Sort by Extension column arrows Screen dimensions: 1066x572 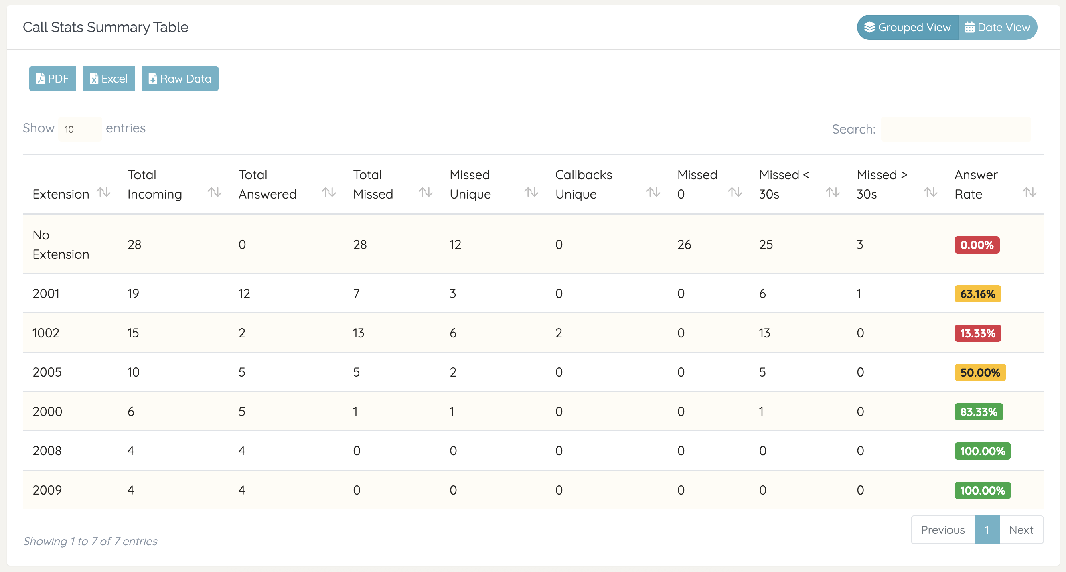point(103,192)
